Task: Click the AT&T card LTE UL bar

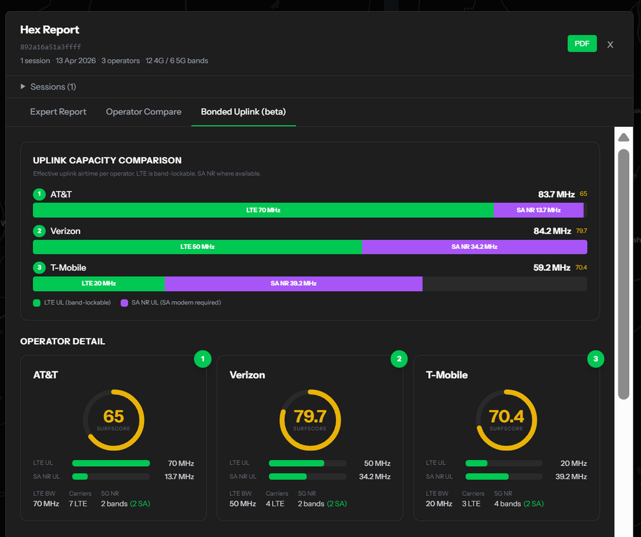Action: click(111, 463)
